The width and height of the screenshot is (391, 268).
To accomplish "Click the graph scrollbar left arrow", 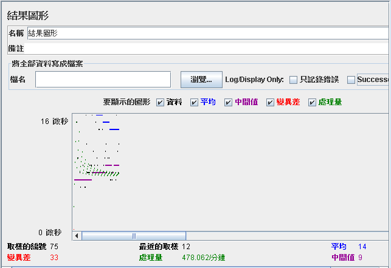I will point(77,236).
